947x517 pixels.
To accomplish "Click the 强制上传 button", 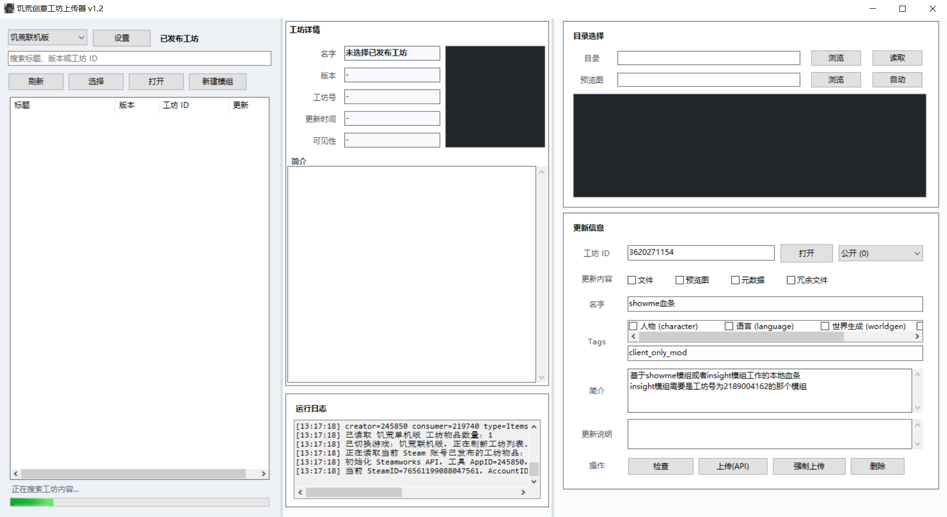I will (x=809, y=466).
